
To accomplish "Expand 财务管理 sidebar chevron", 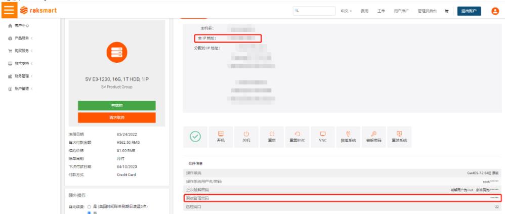I will 31,76.
